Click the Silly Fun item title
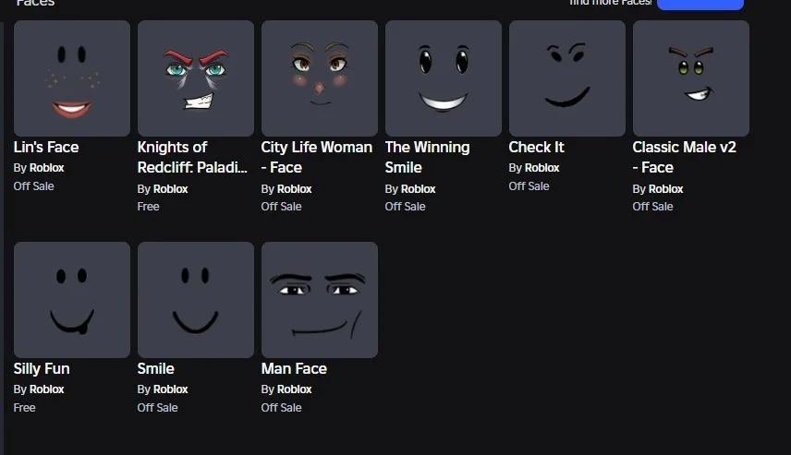The height and width of the screenshot is (455, 791). [42, 369]
